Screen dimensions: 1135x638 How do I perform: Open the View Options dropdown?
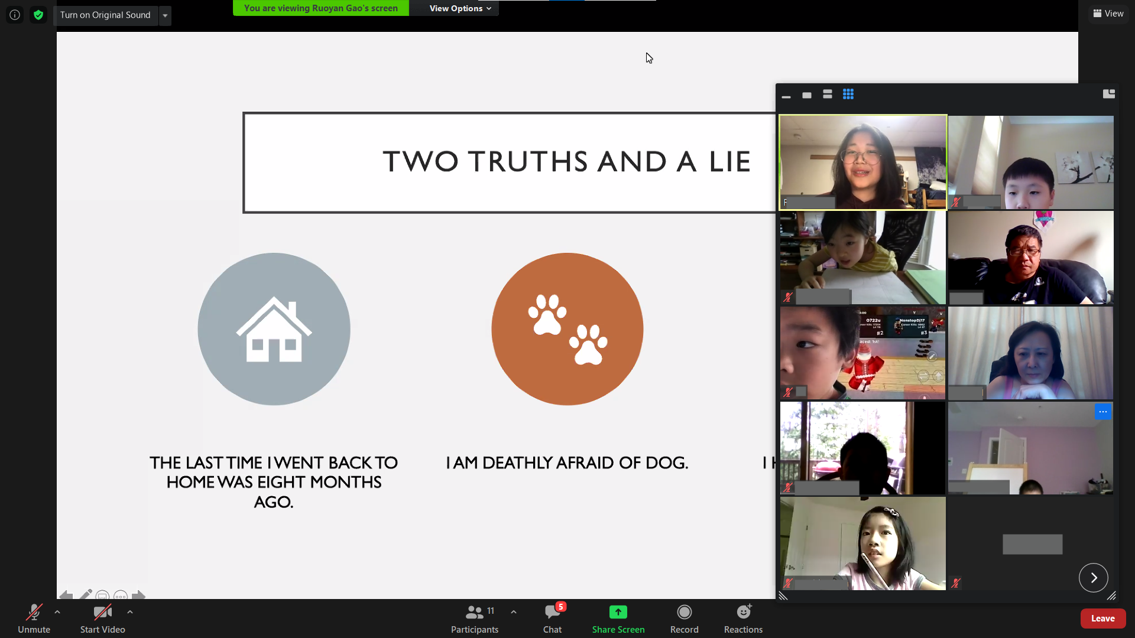[x=460, y=8]
